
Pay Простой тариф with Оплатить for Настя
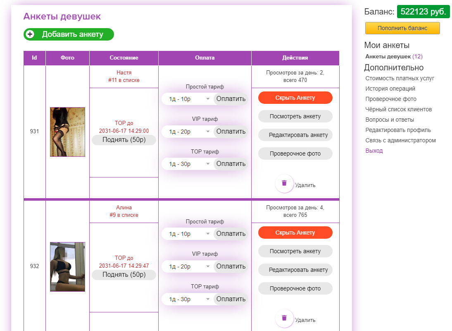[x=231, y=99]
